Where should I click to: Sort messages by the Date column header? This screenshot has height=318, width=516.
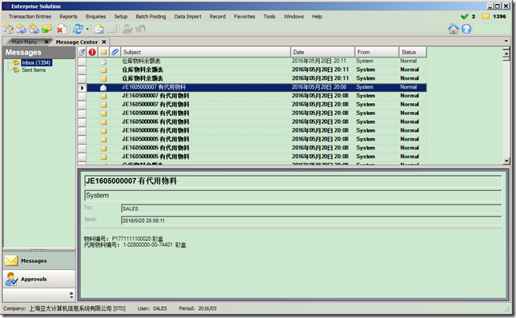coord(322,52)
